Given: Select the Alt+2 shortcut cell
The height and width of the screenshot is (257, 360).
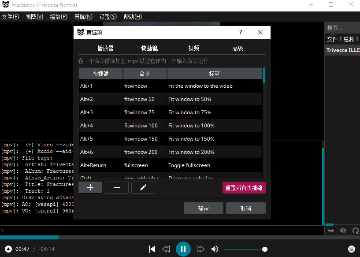Looking at the screenshot, I should 101,99.
